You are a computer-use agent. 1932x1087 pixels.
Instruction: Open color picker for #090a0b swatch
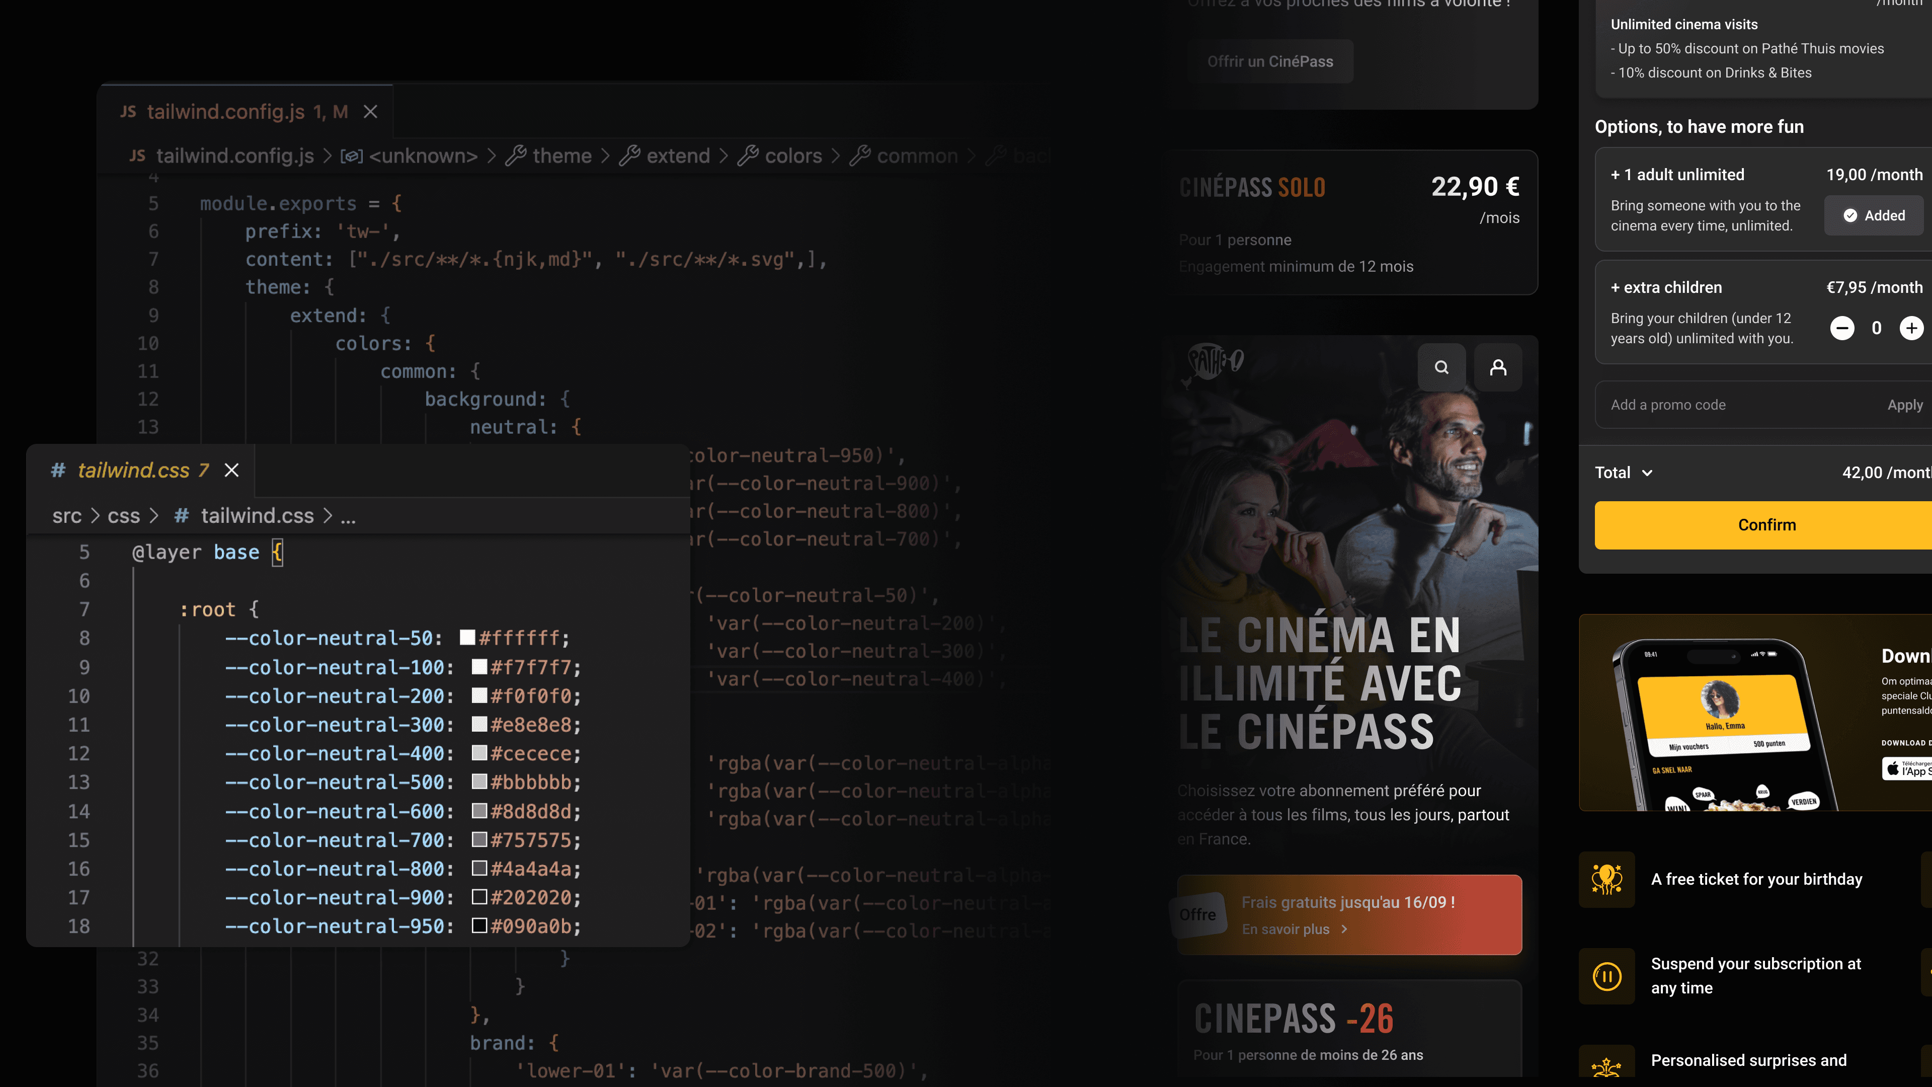click(x=479, y=926)
